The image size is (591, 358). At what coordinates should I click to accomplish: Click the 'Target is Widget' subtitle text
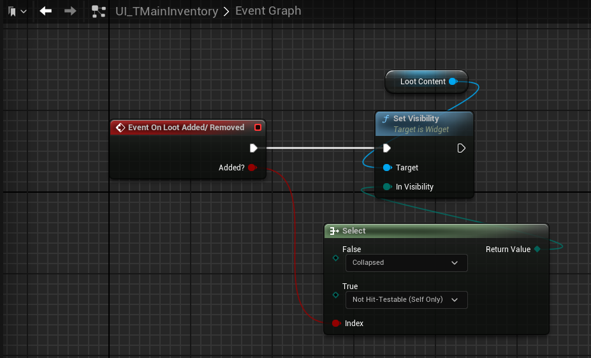(x=421, y=130)
